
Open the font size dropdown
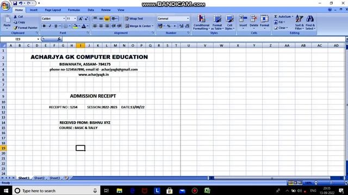pos(75,18)
